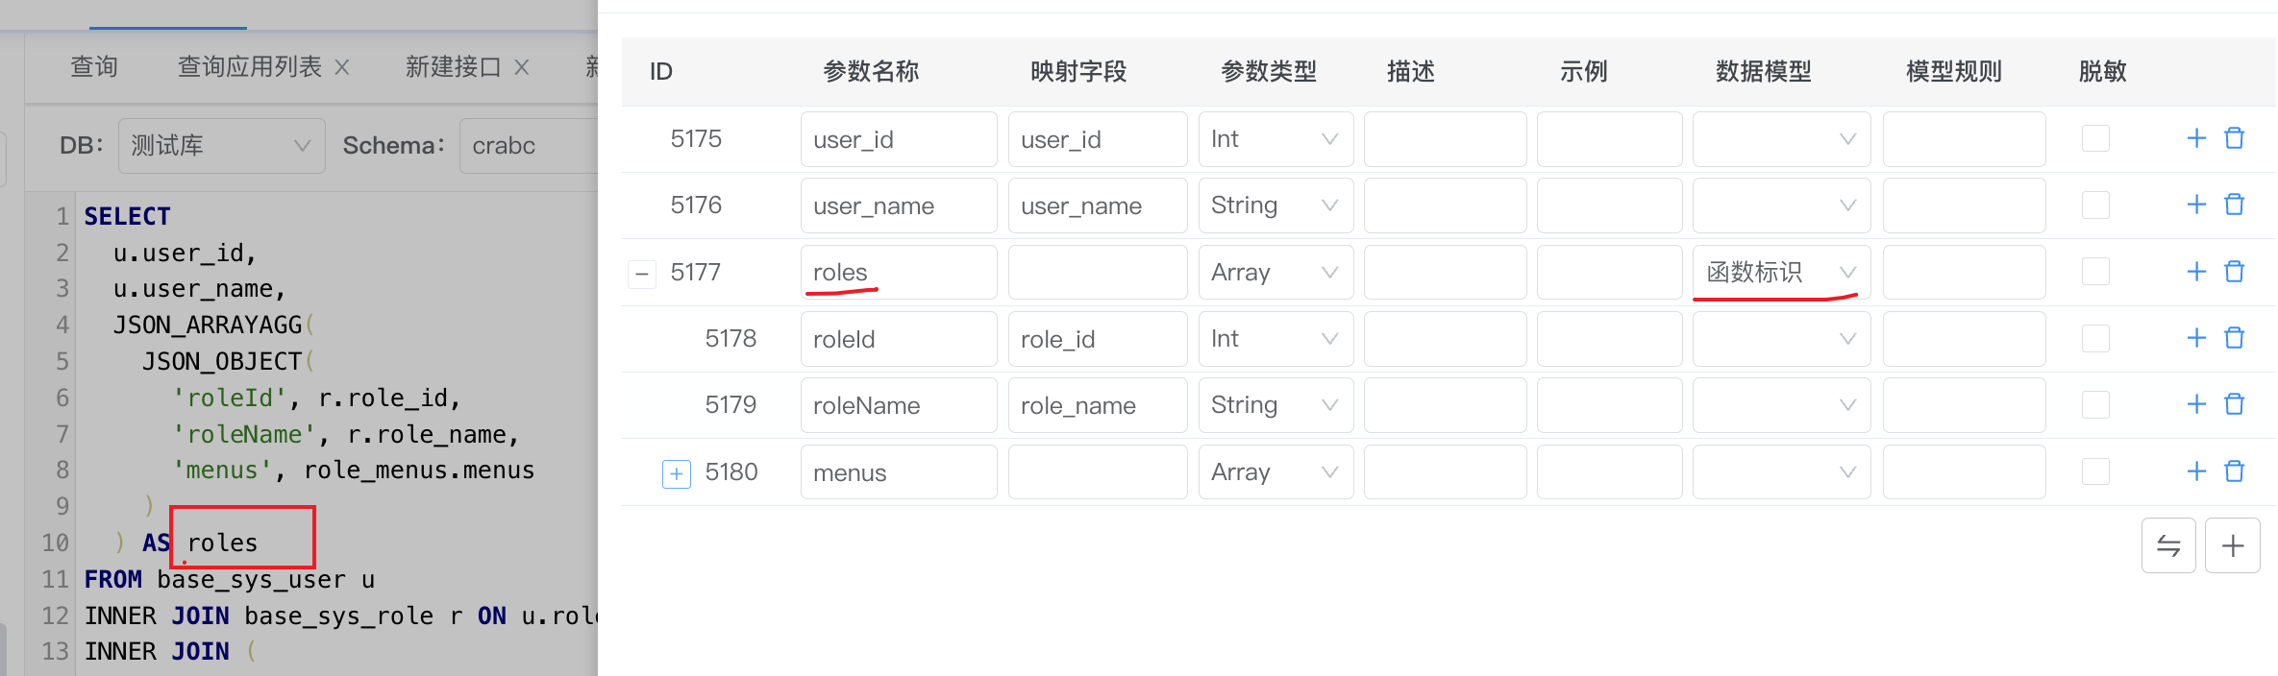Open the DB 测试库 dropdown
2278x676 pixels.
pos(221,146)
